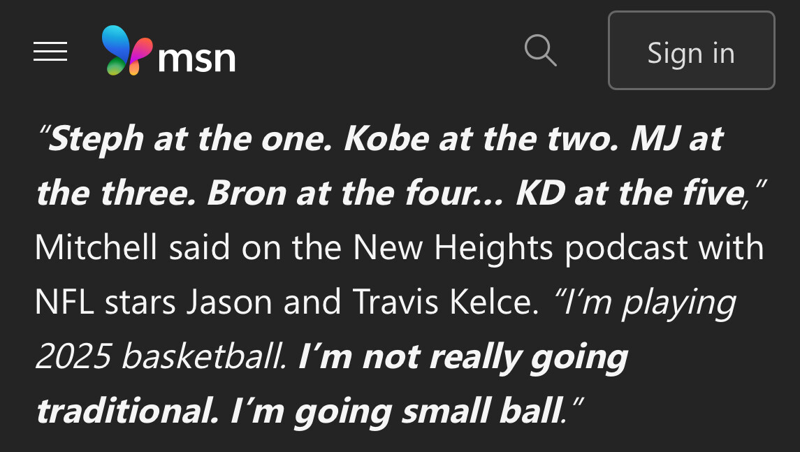Click the "New Heights" podcast name

click(x=453, y=248)
